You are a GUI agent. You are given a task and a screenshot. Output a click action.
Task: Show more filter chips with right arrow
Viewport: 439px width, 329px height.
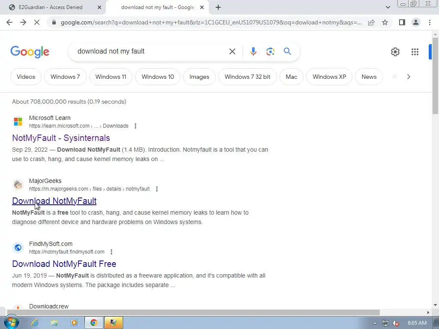click(409, 77)
